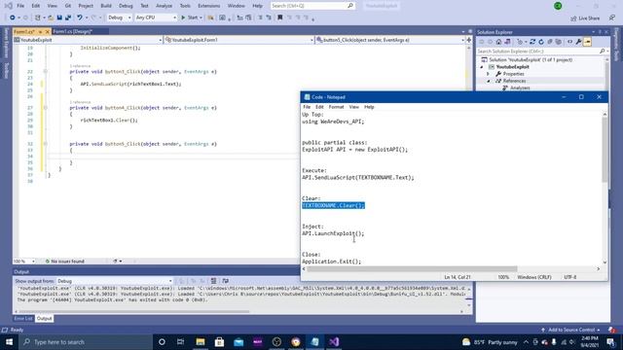The image size is (623, 350).
Task: Click Output panel horizontal scrollbar
Action: point(134,311)
